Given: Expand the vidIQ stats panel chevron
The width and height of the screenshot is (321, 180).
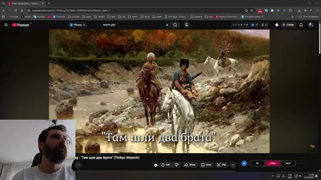Looking at the screenshot, I should (301, 163).
